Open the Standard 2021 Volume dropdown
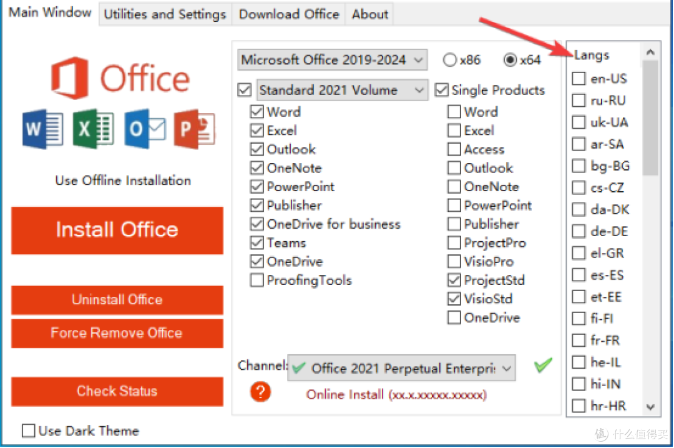The width and height of the screenshot is (674, 448). click(342, 90)
